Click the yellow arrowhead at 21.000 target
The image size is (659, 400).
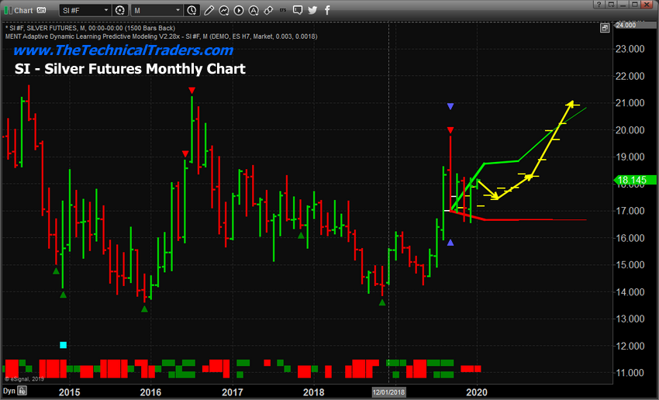coord(571,103)
